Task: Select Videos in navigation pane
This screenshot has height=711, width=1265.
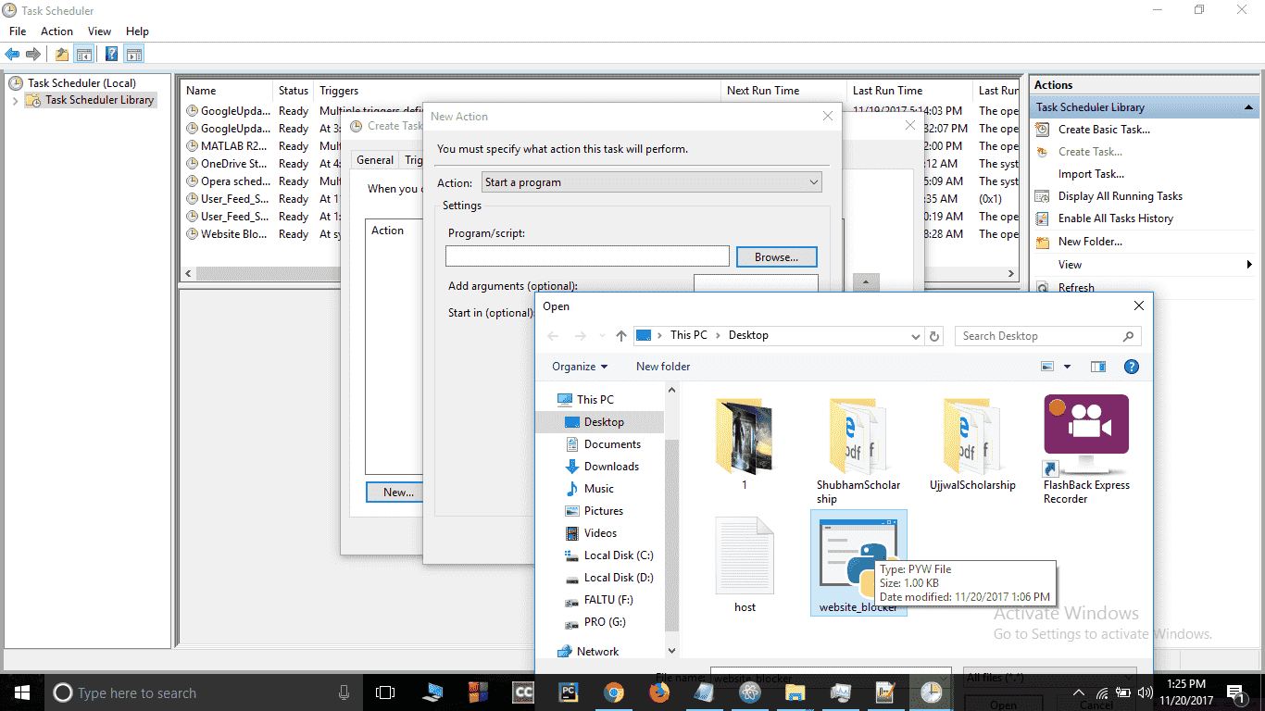Action: (x=600, y=533)
